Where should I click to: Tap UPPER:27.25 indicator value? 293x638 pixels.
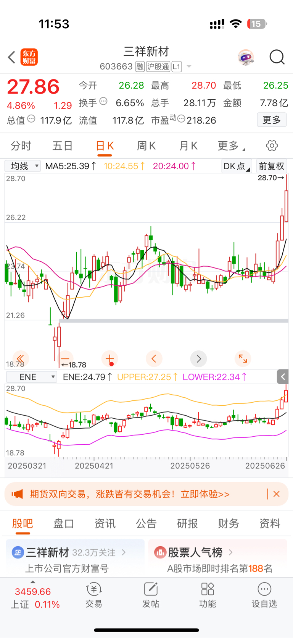pyautogui.click(x=147, y=377)
